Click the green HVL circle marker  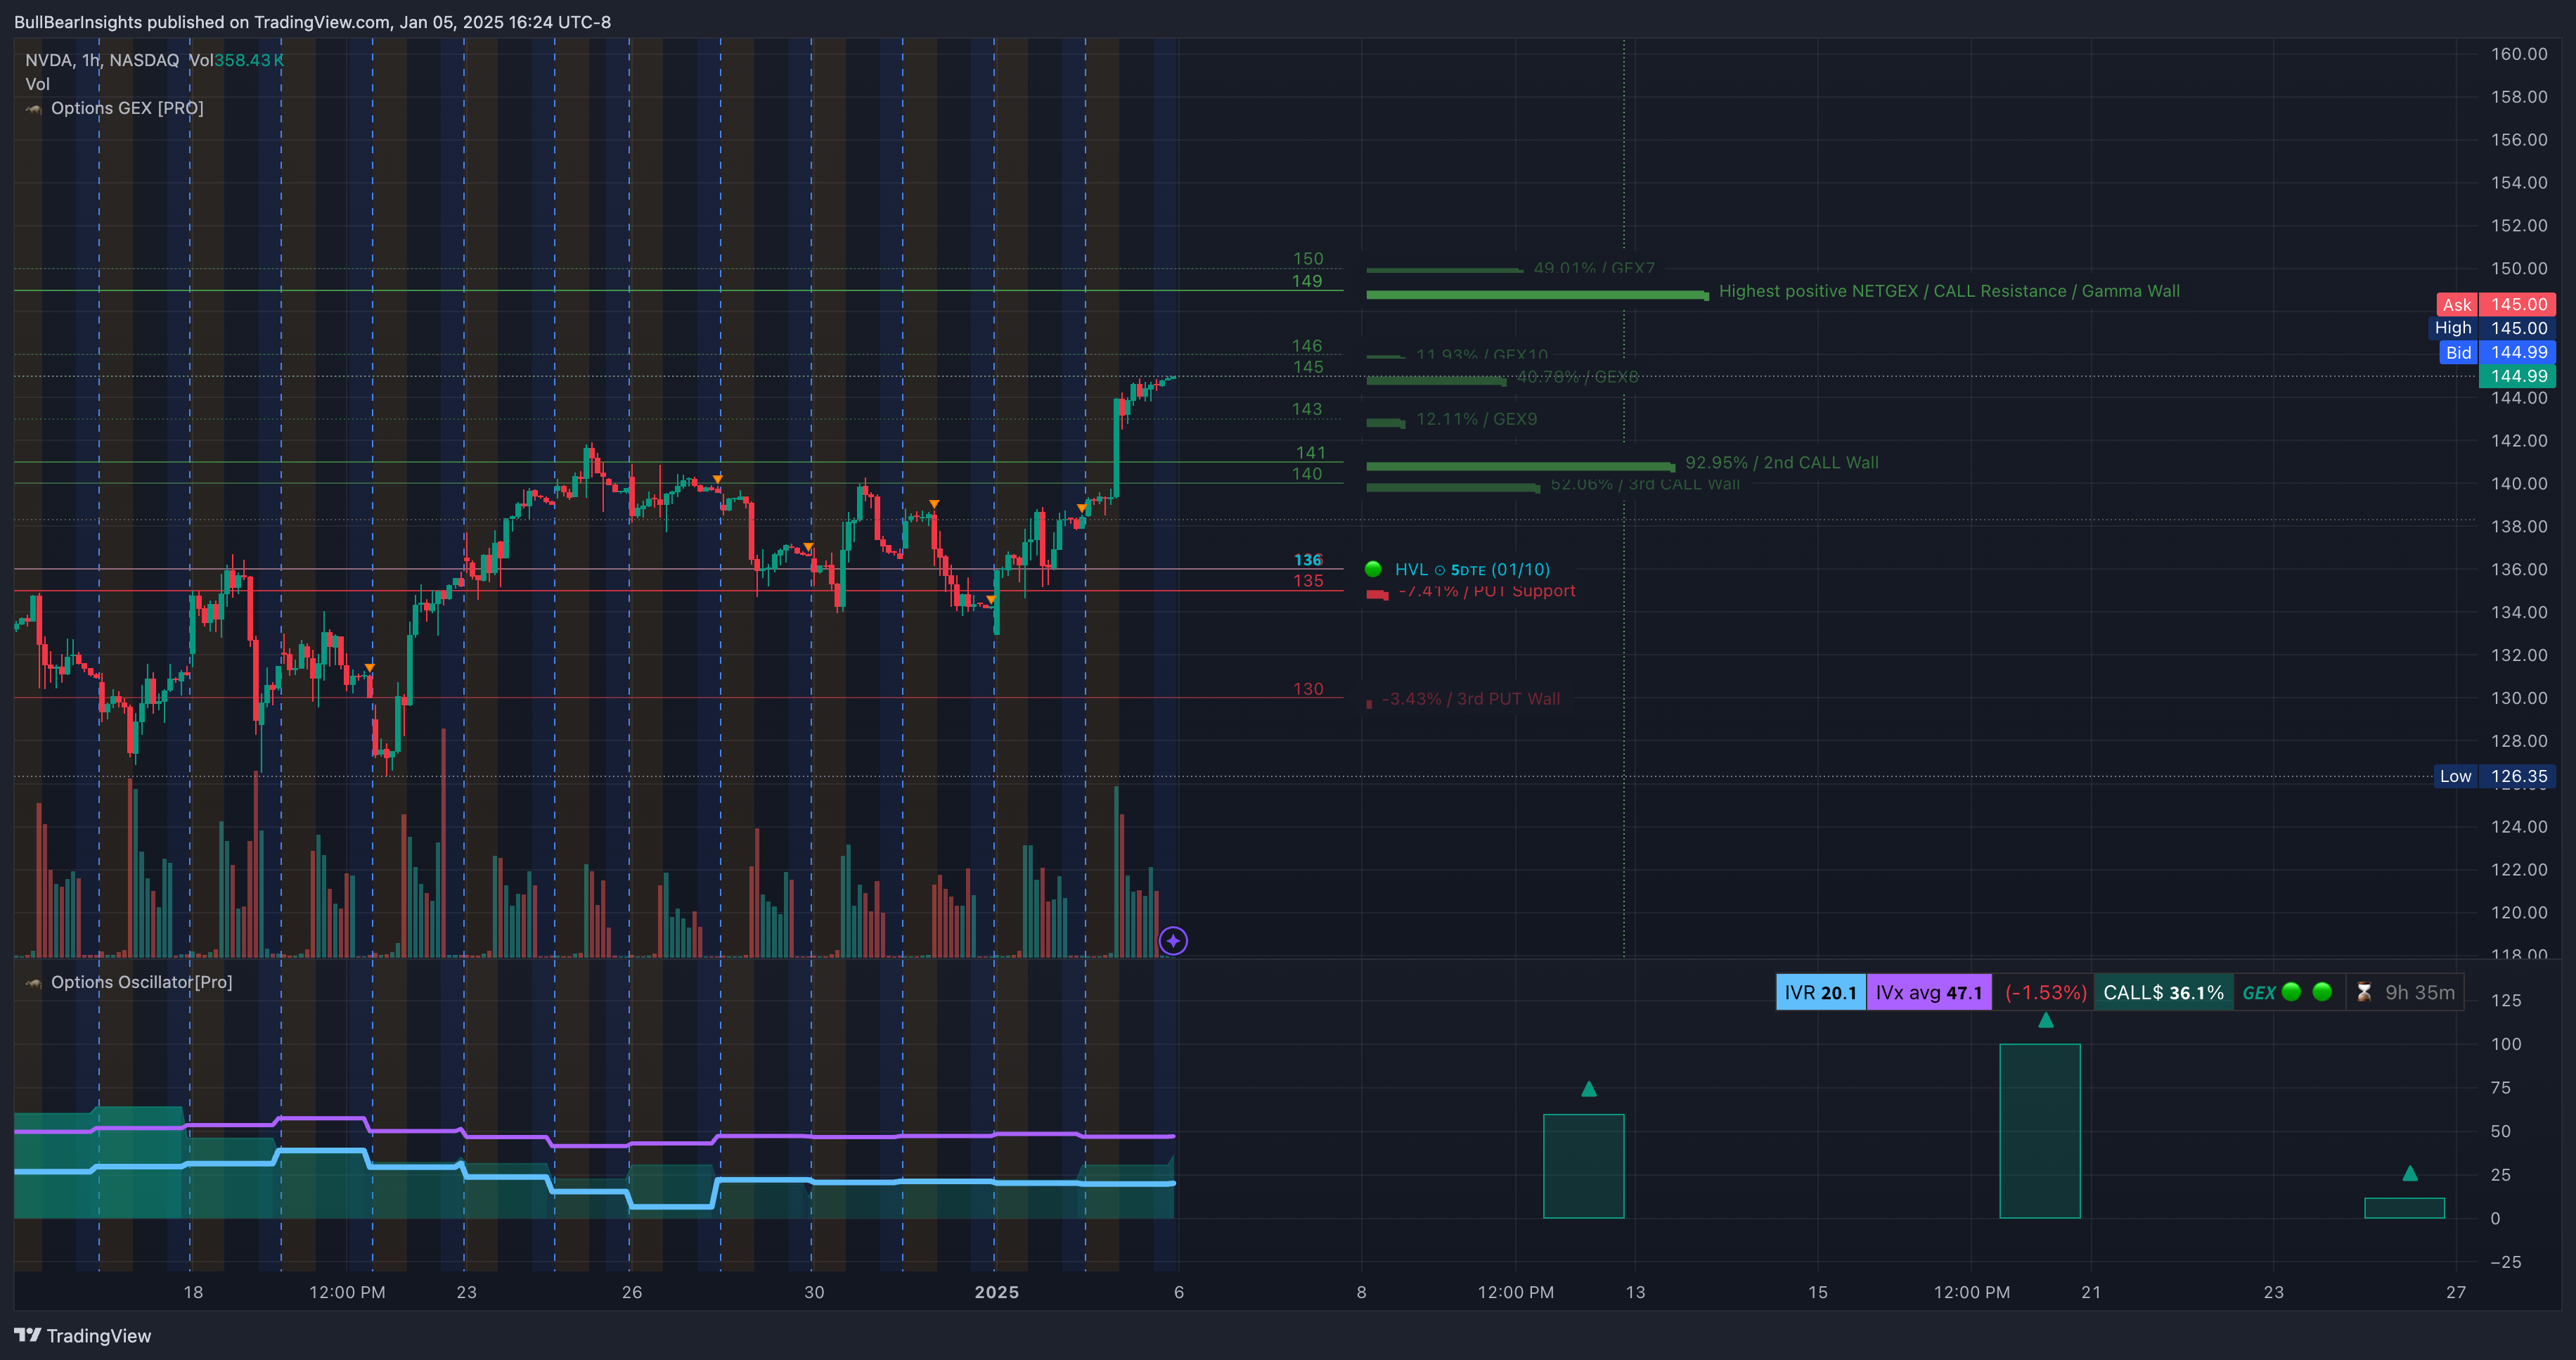pos(1373,569)
